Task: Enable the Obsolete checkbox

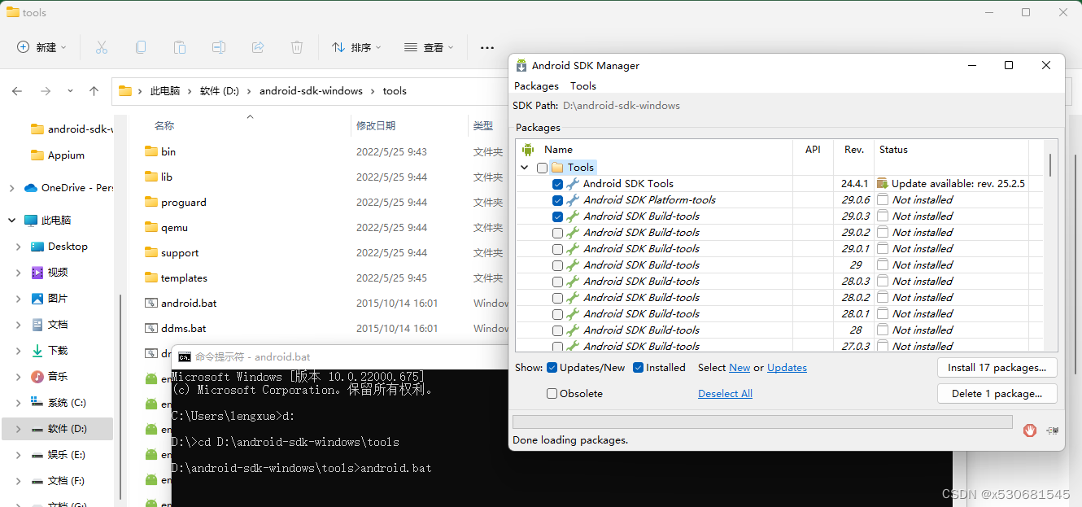Action: [552, 394]
